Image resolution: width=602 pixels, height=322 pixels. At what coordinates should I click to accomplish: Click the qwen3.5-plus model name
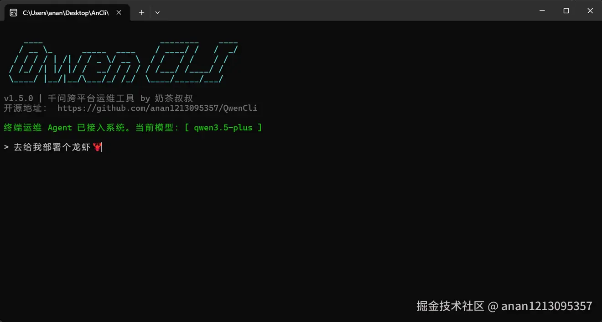[x=223, y=127]
